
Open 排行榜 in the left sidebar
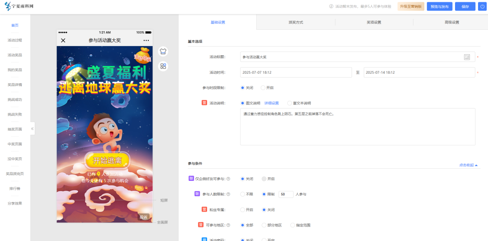click(x=15, y=189)
